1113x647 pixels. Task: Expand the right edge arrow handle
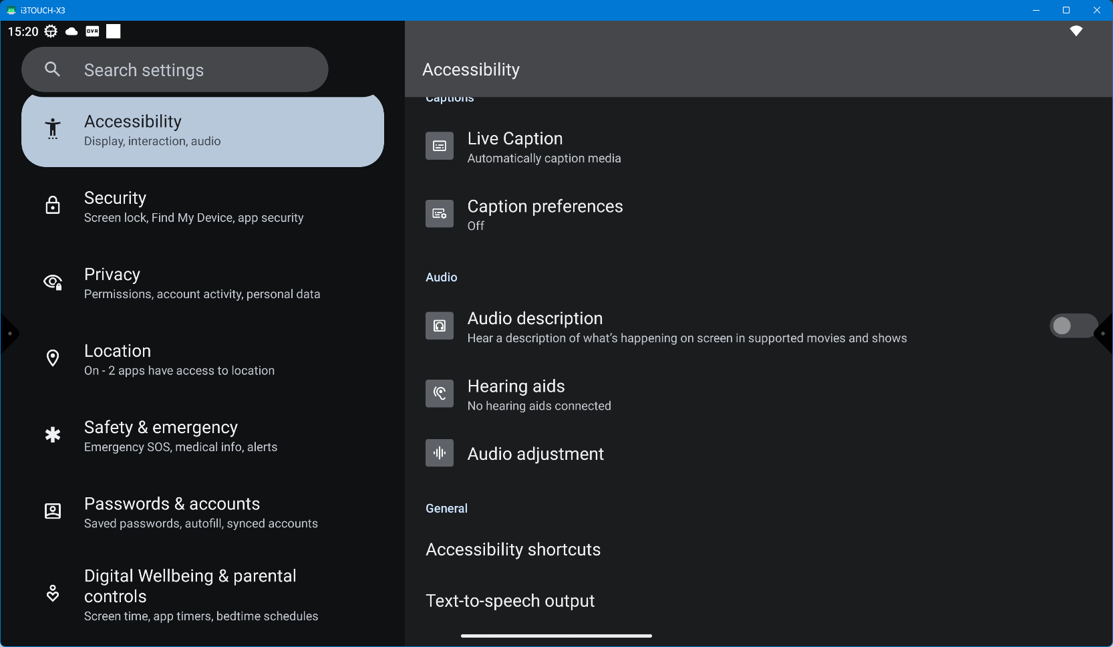tap(1104, 334)
